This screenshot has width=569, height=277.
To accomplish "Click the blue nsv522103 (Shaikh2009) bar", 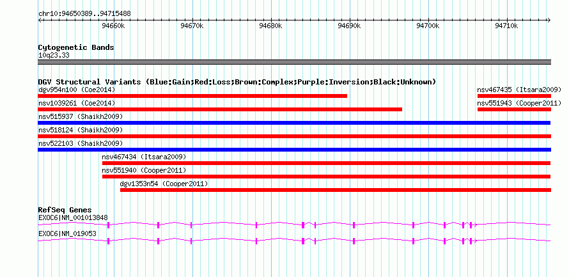I will [294, 150].
